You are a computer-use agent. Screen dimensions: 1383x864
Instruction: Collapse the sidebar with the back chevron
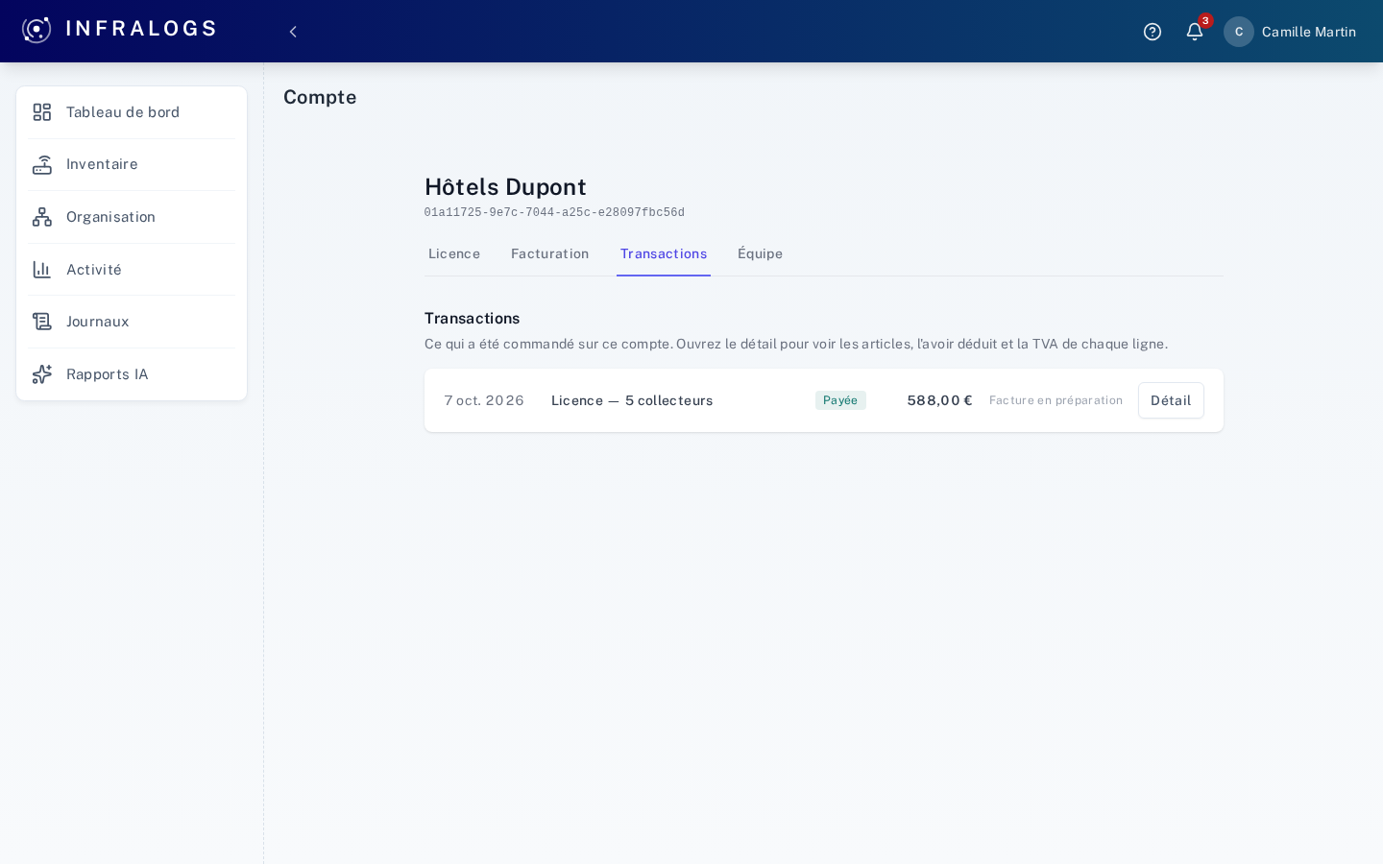(x=293, y=32)
